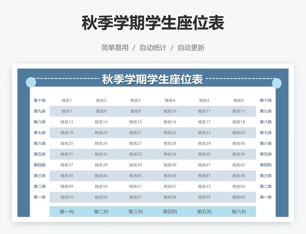The height and width of the screenshot is (234, 306).
Task: Click the left 第三排 row label
Action: tap(40, 176)
